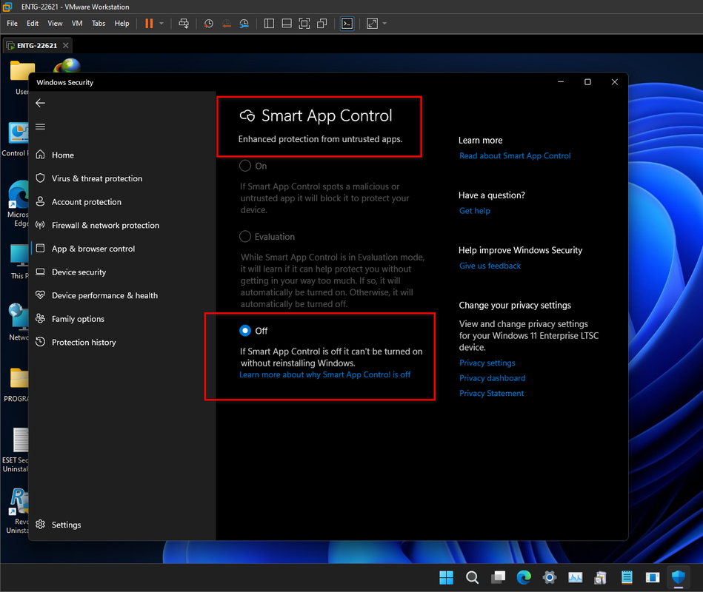Image resolution: width=703 pixels, height=592 pixels.
Task: Select the Evaluation radio button
Action: click(x=245, y=236)
